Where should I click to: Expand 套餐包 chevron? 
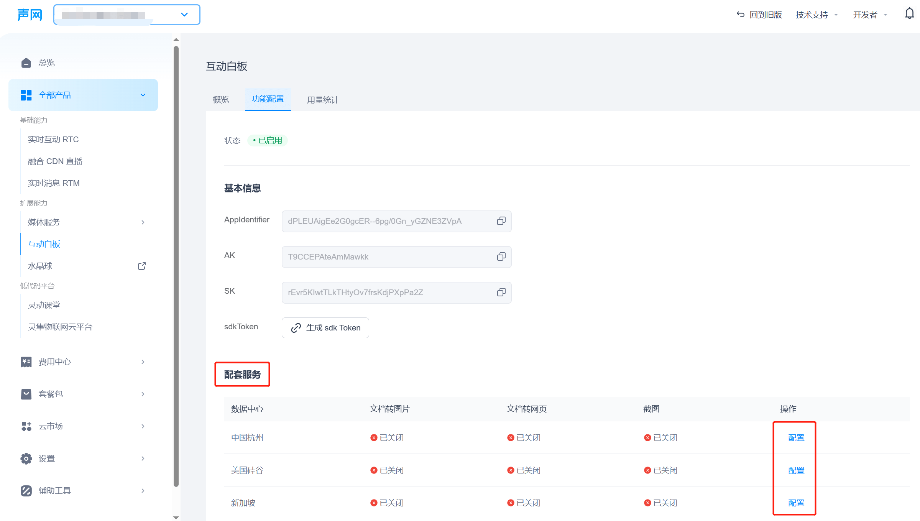tap(143, 394)
